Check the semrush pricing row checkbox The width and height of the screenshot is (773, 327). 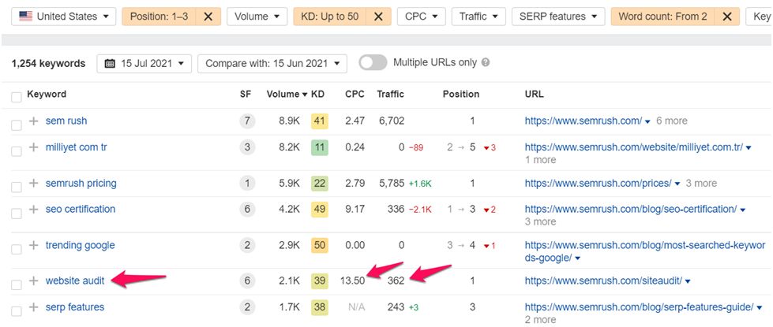(17, 188)
